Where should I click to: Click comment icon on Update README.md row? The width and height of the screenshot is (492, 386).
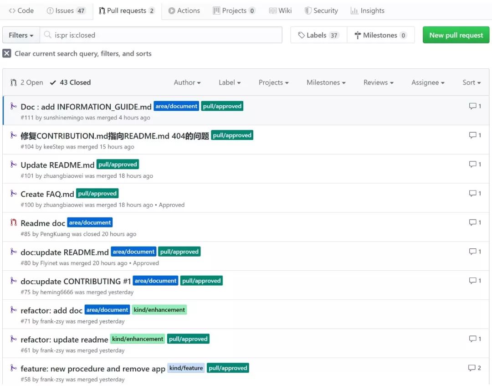(x=472, y=164)
